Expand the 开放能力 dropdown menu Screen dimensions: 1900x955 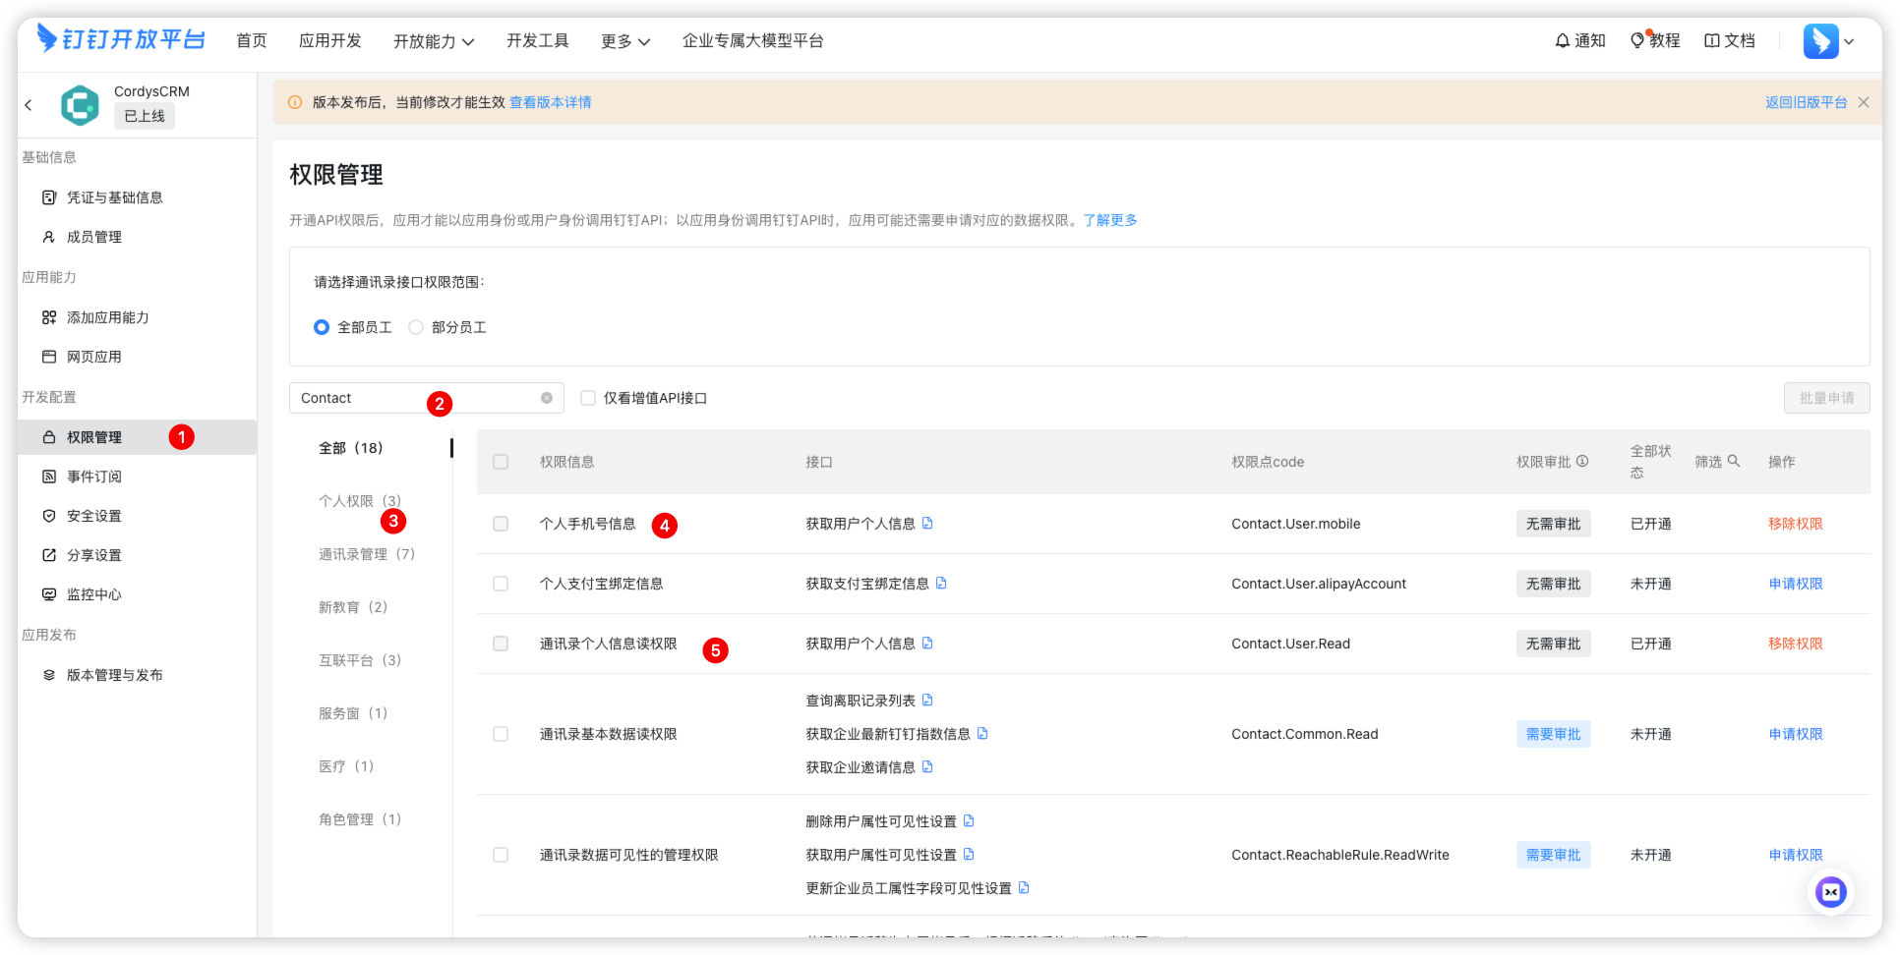(x=434, y=41)
